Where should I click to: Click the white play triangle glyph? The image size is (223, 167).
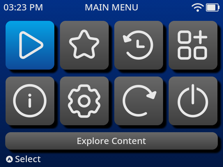31,45
